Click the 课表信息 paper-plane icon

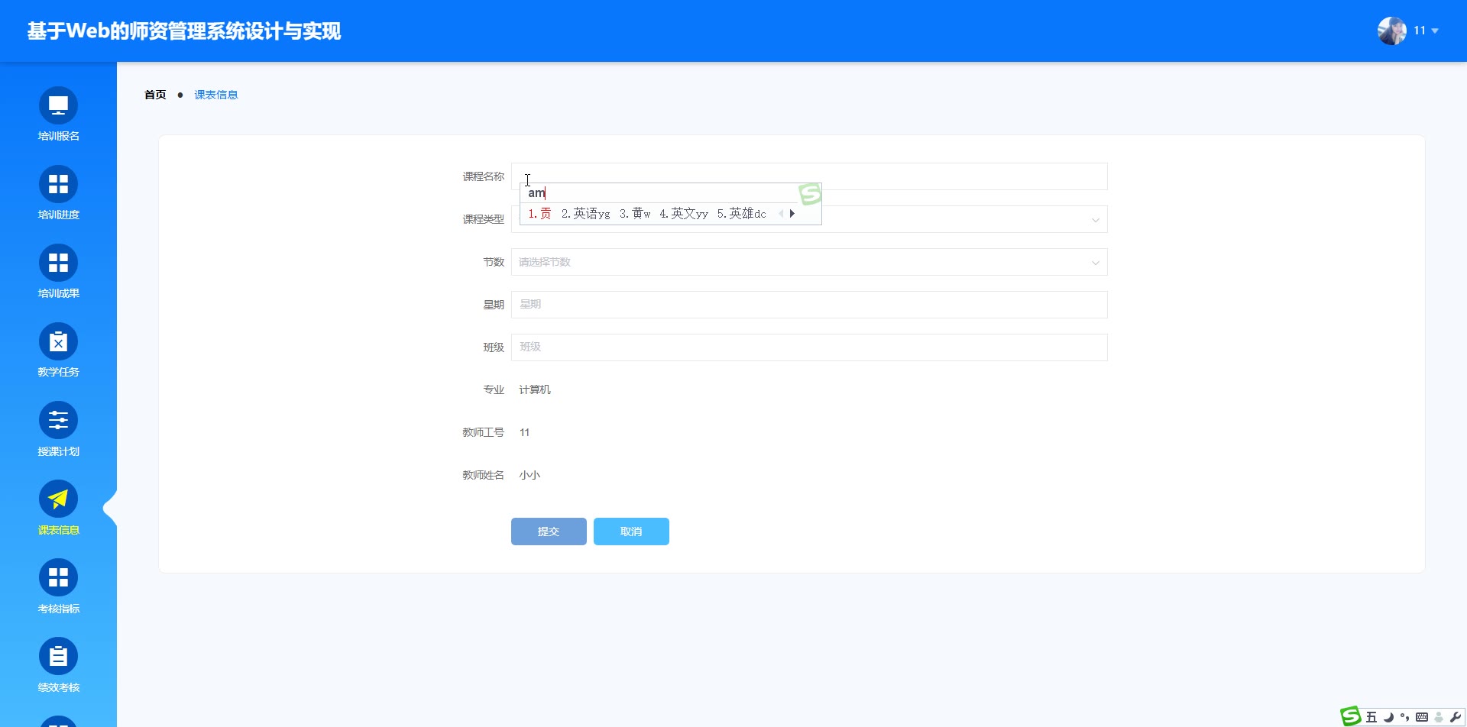(x=58, y=499)
